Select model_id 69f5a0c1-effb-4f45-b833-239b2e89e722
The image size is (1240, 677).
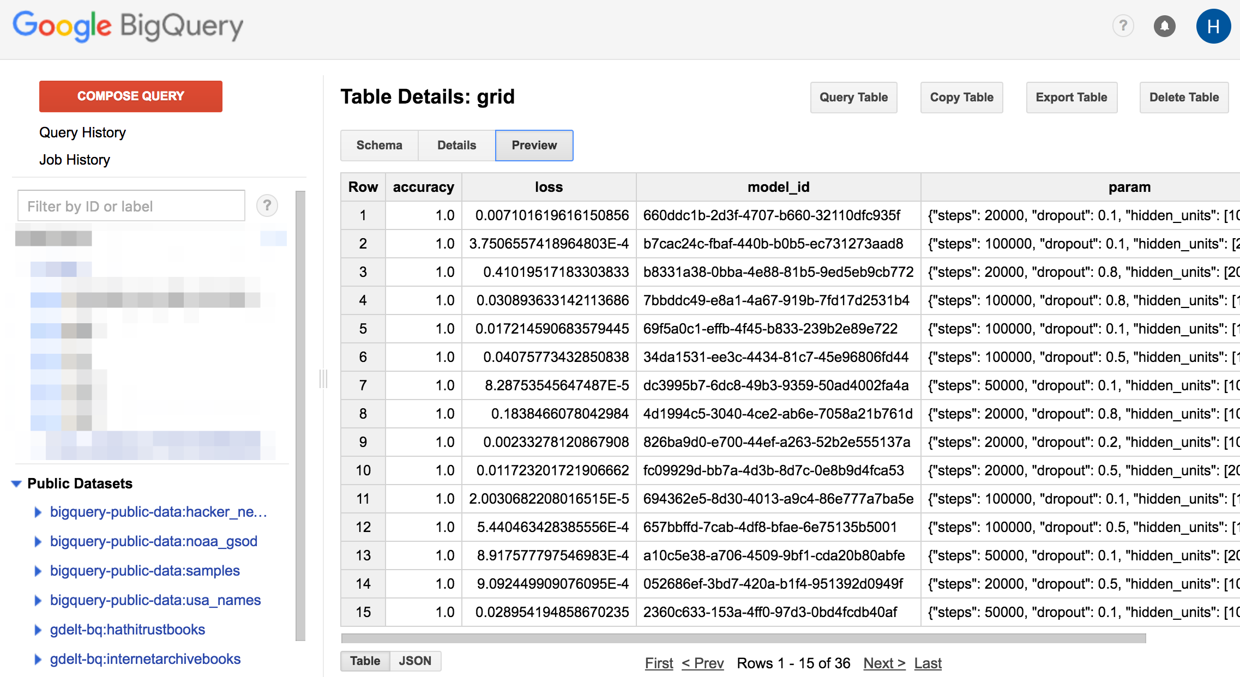click(x=778, y=329)
